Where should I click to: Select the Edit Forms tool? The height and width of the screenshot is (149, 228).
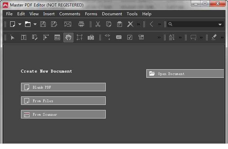[x=57, y=37]
